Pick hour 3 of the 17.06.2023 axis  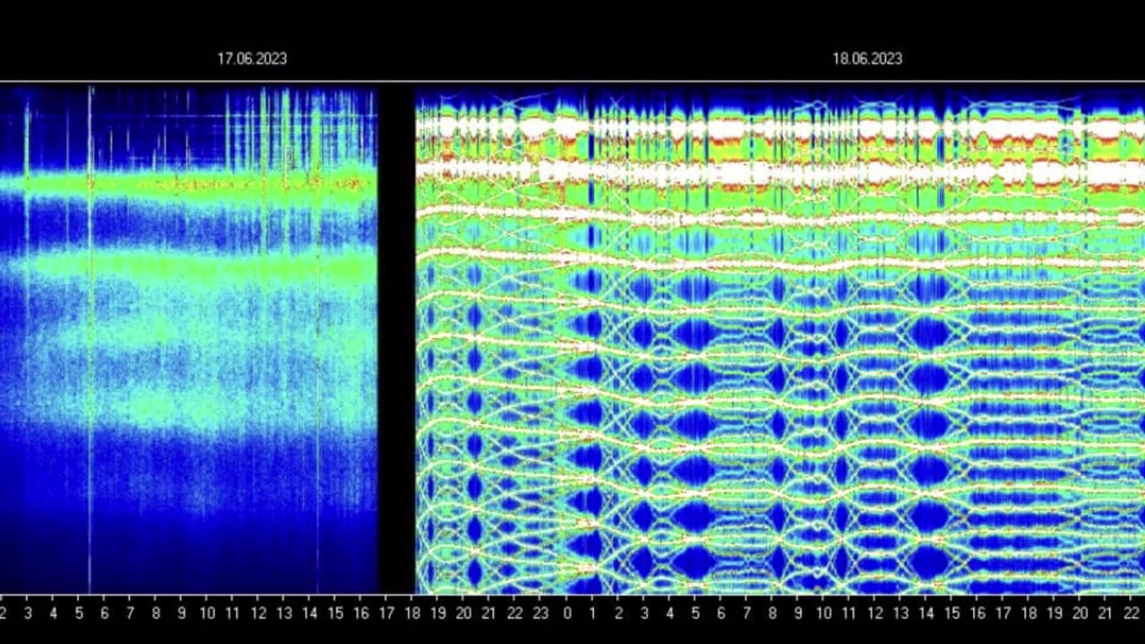(x=28, y=614)
